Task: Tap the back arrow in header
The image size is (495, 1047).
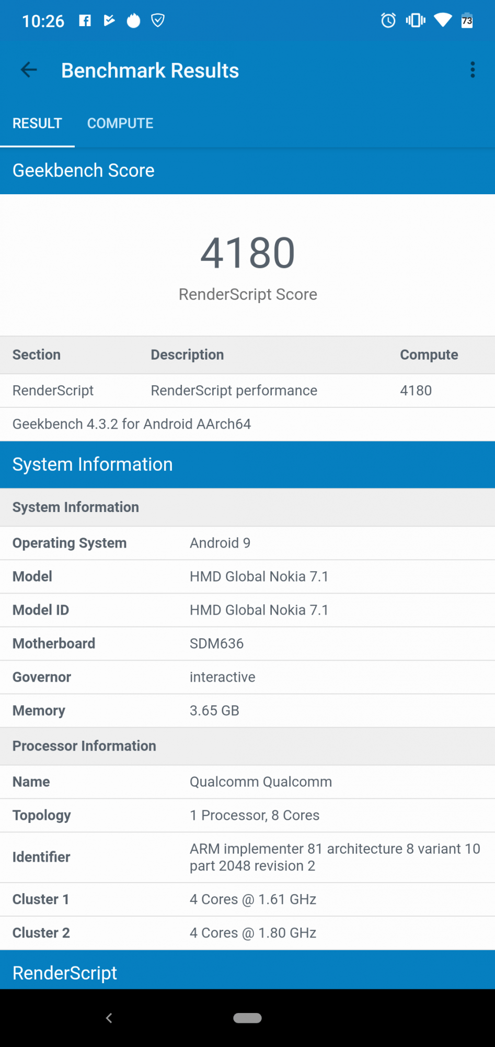Action: (29, 70)
